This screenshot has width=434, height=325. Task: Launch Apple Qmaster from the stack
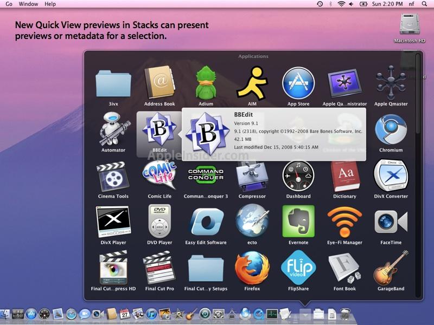click(x=391, y=82)
